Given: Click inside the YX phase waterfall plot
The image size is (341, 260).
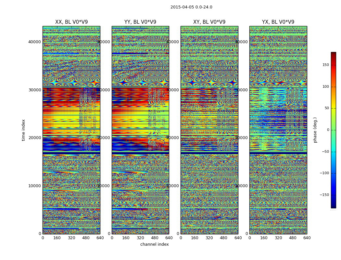Looking at the screenshot, I should tap(278, 130).
